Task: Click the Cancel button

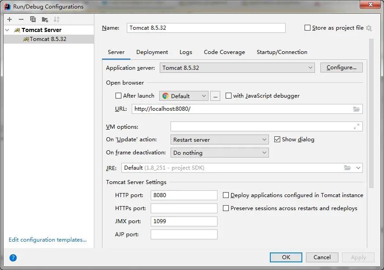Action: (x=322, y=257)
